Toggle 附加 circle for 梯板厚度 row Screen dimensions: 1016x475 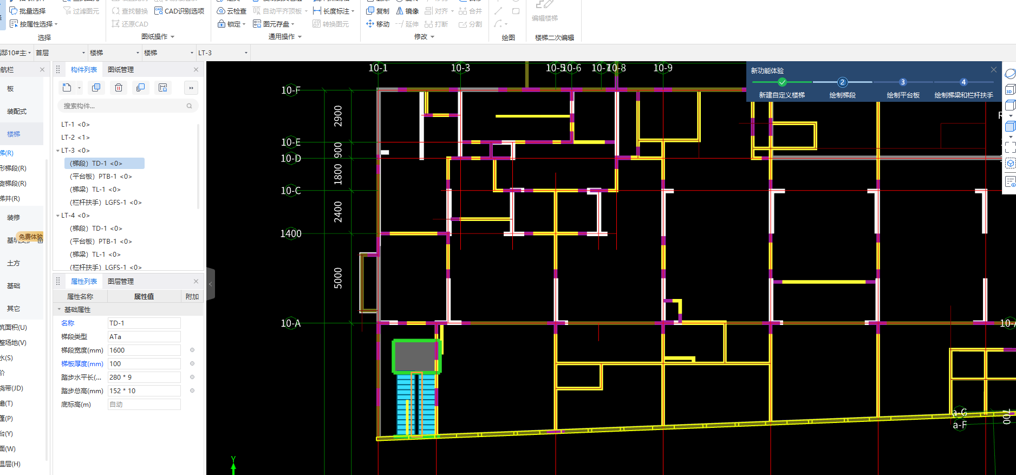pyautogui.click(x=192, y=363)
